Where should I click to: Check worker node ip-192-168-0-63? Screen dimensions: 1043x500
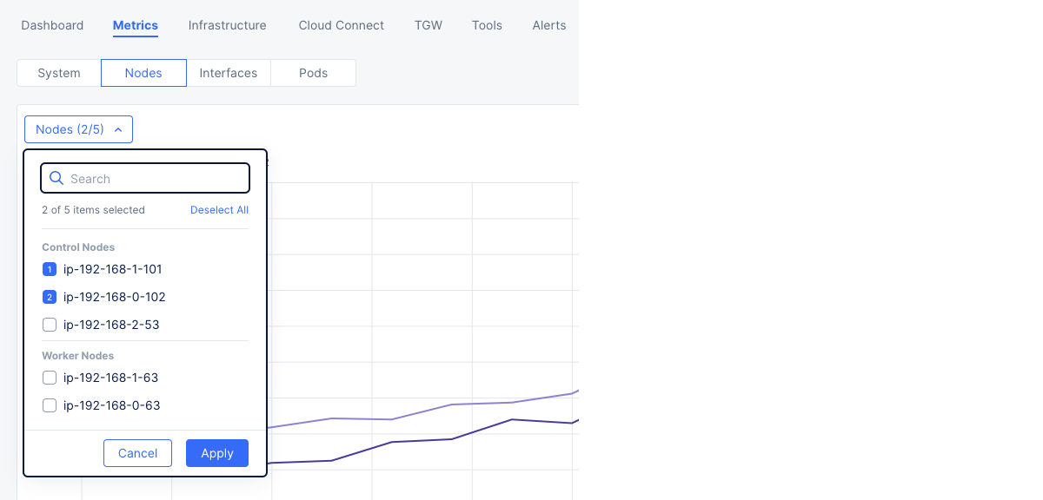tap(50, 405)
